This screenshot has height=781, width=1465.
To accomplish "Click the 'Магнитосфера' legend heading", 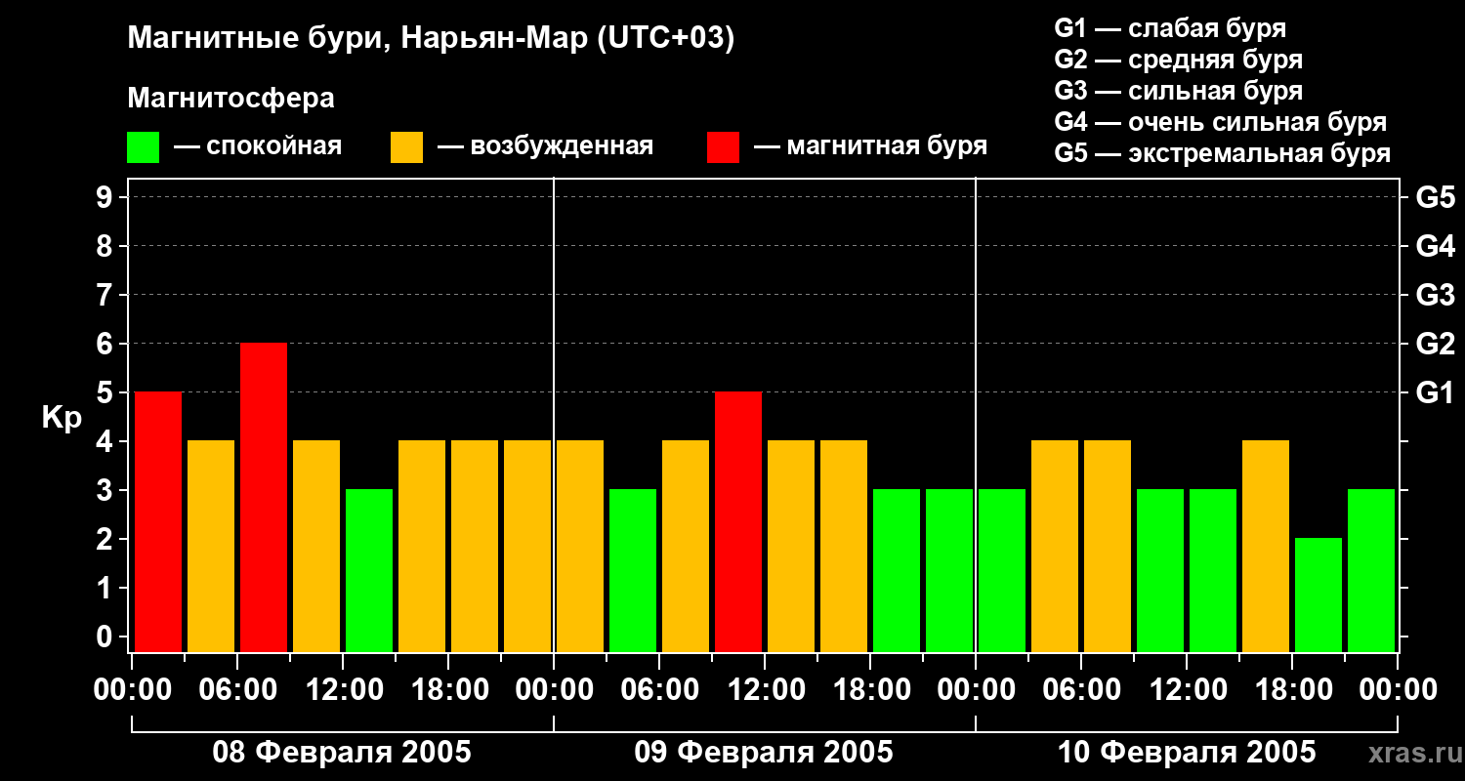I will point(230,99).
